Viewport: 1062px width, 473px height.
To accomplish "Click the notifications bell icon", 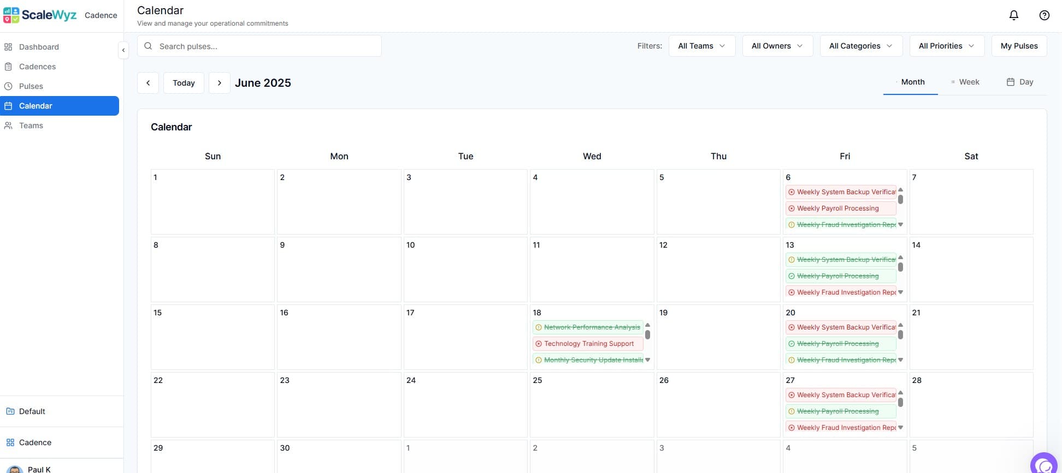I will pos(1013,15).
